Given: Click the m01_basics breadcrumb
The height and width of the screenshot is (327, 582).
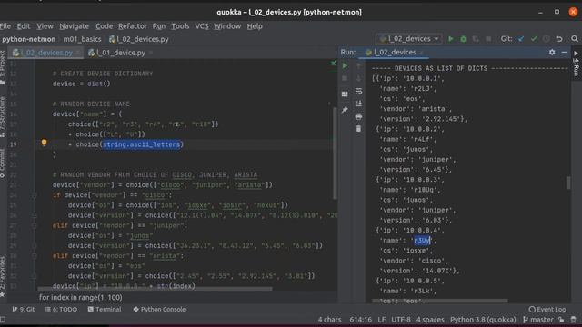Looking at the screenshot, I should (82, 39).
